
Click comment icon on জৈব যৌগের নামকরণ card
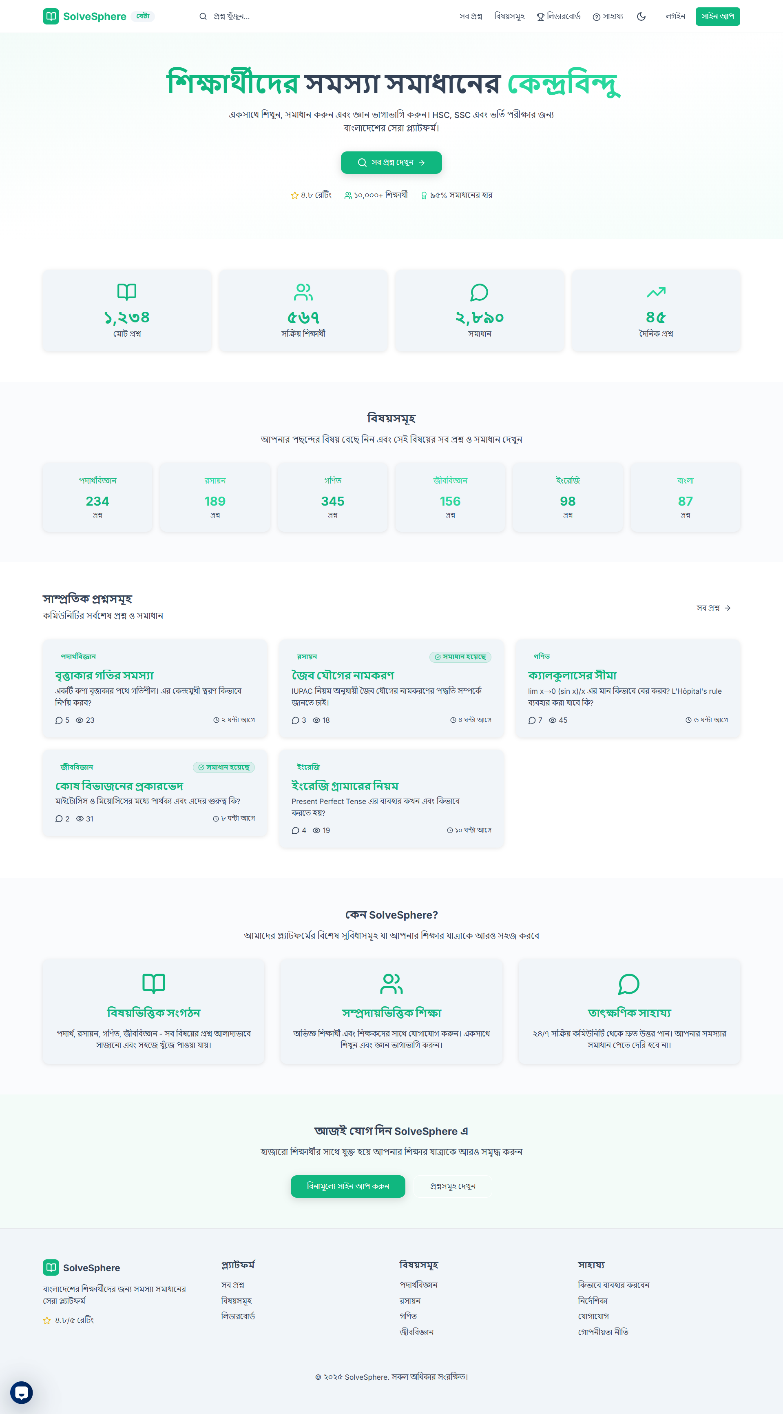pos(295,720)
